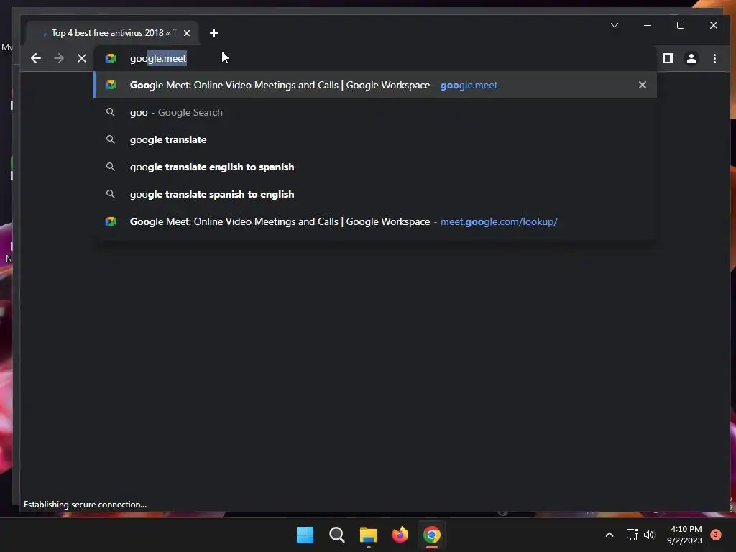Viewport: 736px width, 552px height.
Task: Open the network status tray icon
Action: 632,535
